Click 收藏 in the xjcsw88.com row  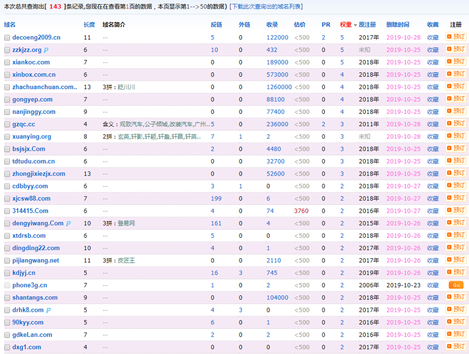433,198
